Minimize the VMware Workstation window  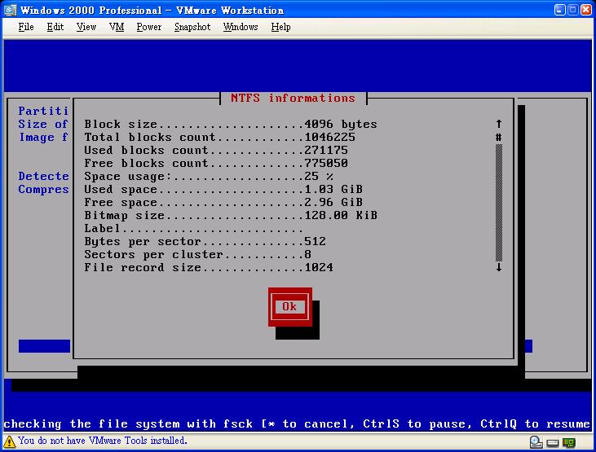click(x=559, y=10)
